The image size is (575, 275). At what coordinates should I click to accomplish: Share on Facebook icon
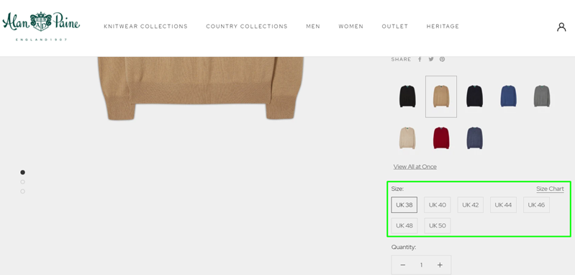click(x=420, y=59)
